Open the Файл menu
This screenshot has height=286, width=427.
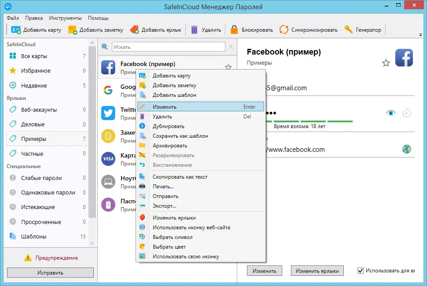pyautogui.click(x=13, y=18)
